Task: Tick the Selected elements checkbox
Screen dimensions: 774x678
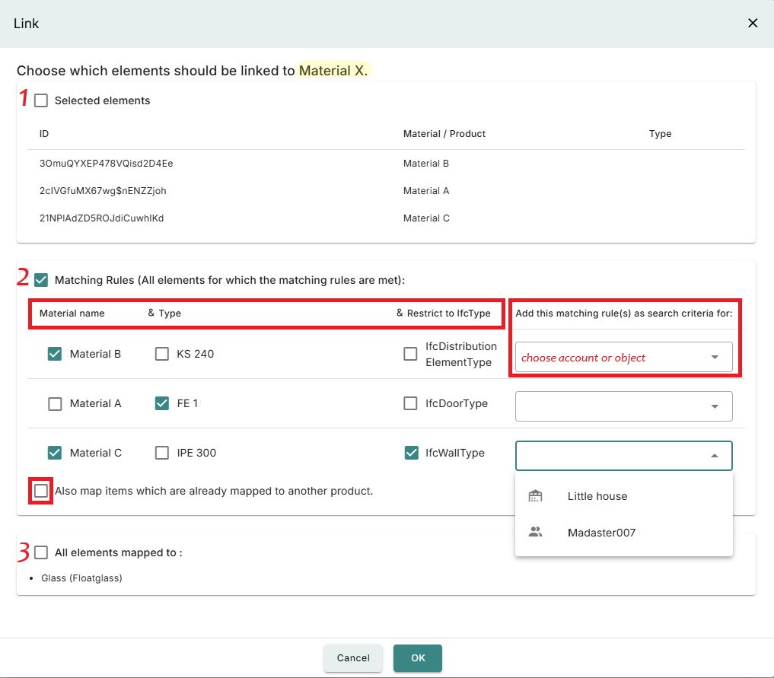Action: pos(41,100)
